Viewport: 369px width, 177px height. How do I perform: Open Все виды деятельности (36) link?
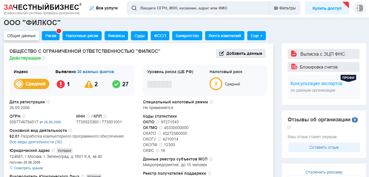(x=36, y=142)
